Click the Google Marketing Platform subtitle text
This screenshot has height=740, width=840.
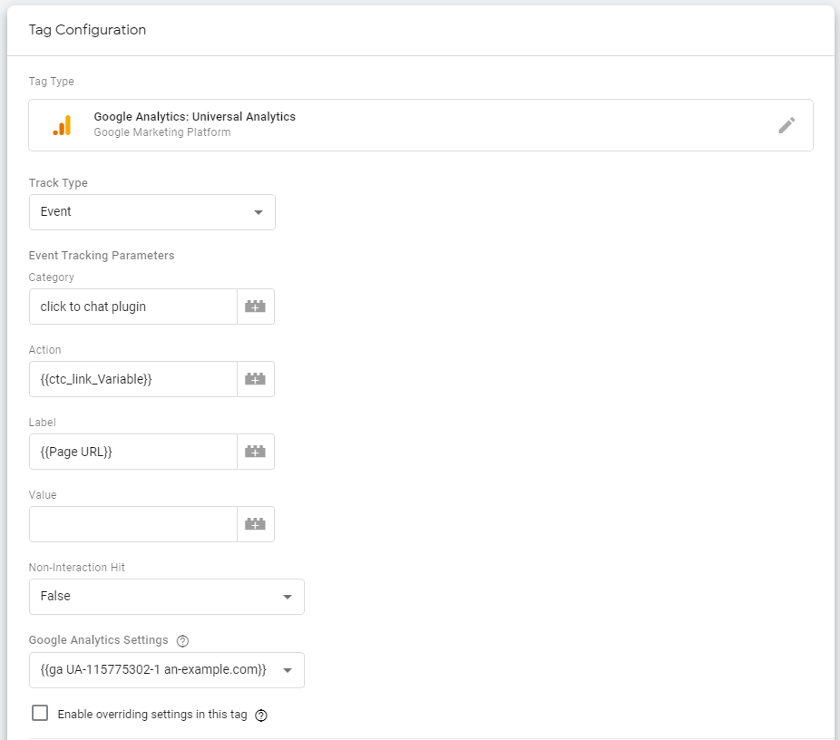162,132
